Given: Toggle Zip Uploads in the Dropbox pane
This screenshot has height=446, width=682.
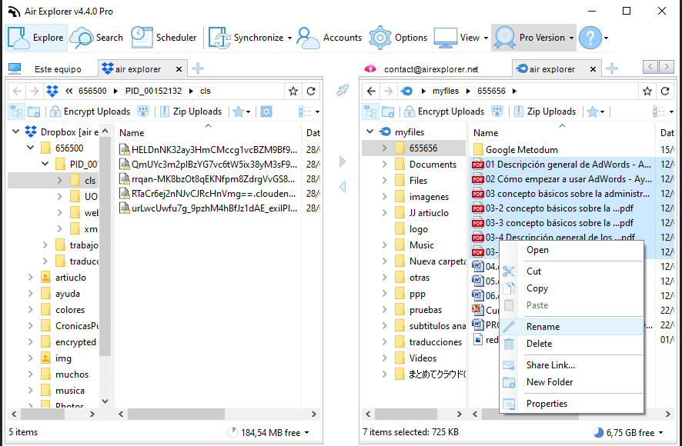Looking at the screenshot, I should [191, 111].
